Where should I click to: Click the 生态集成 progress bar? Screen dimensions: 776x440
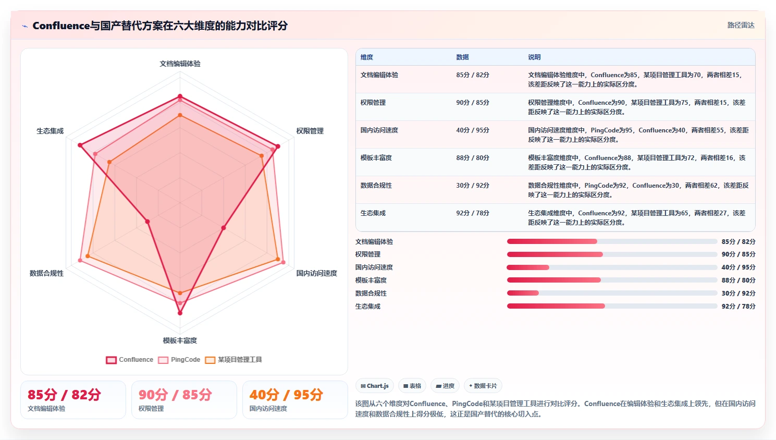[x=612, y=306]
